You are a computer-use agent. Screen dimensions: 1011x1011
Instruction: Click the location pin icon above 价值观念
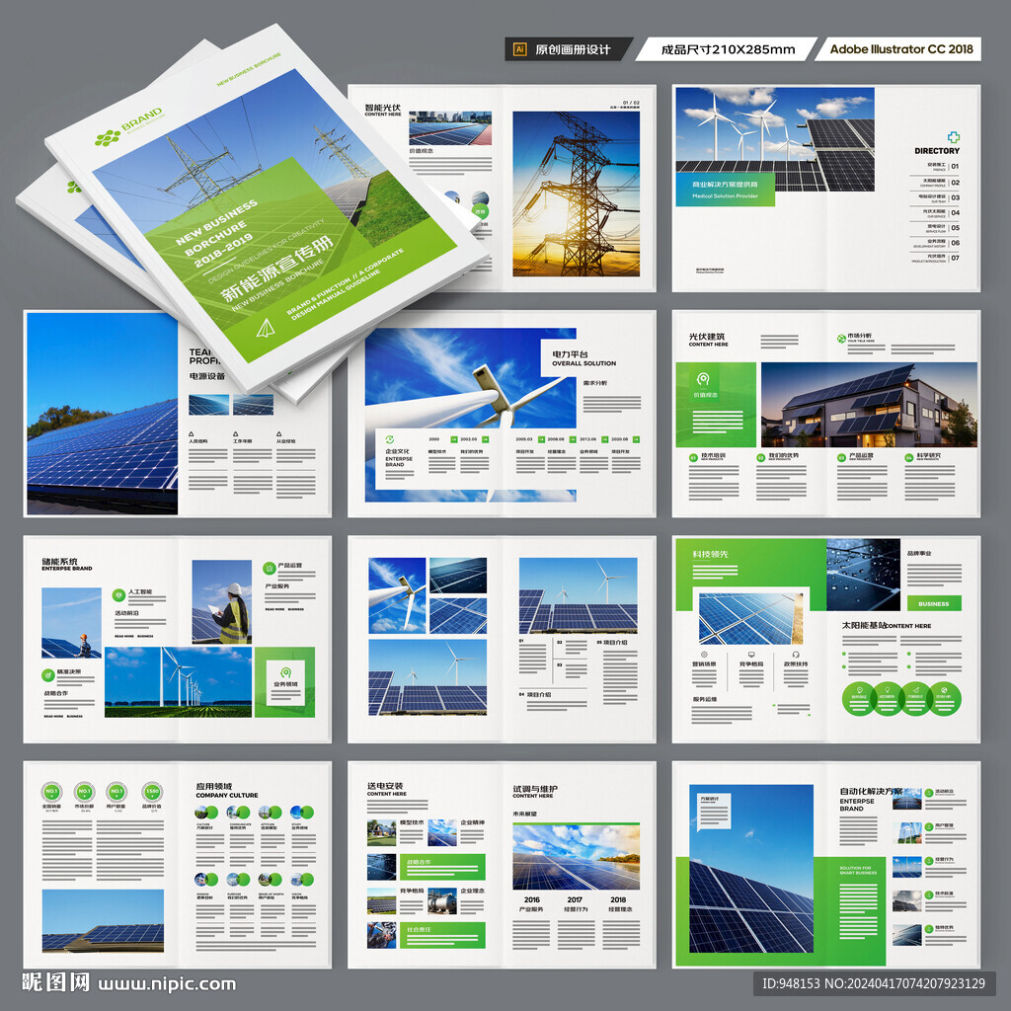[703, 379]
